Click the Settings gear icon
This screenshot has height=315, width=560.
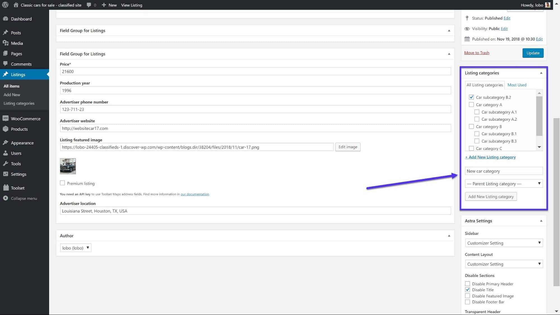(x=6, y=174)
